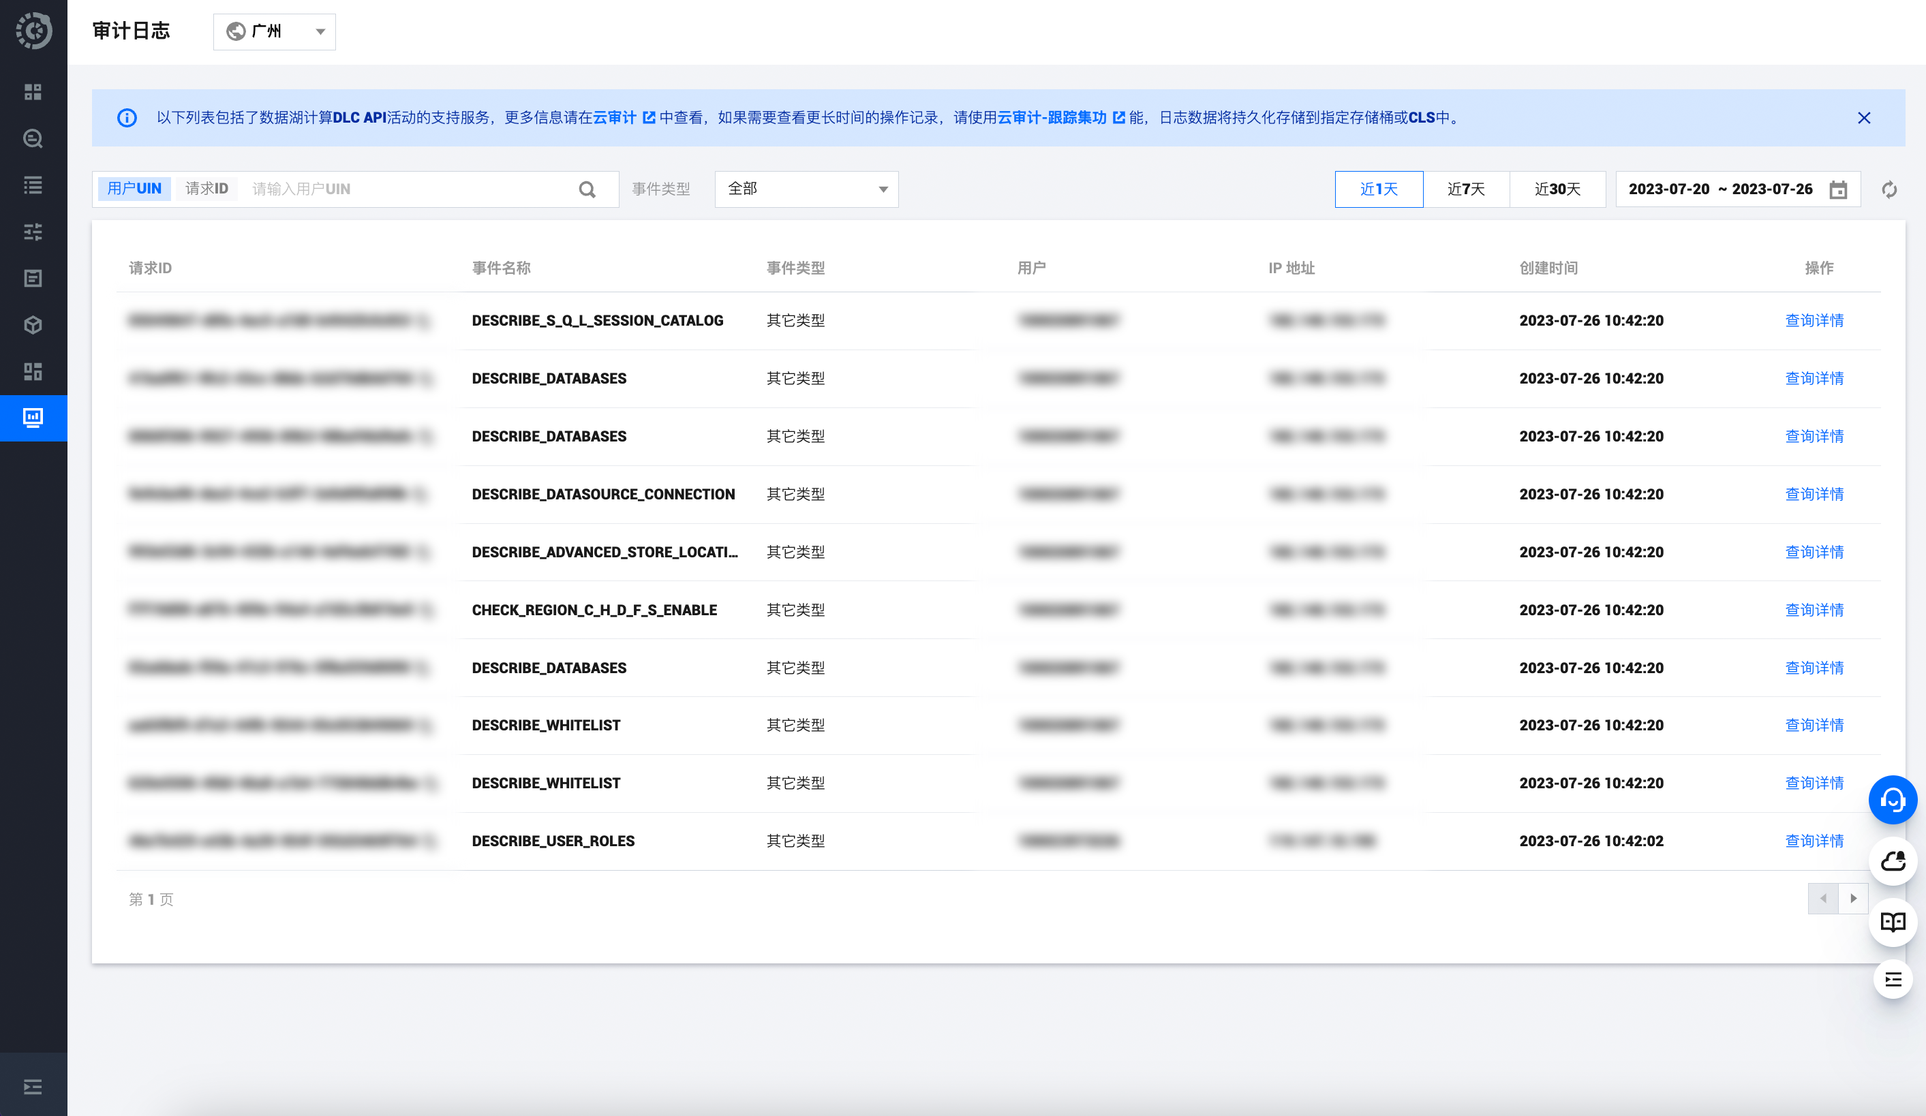Go to the next page arrow
1926x1116 pixels.
(1852, 898)
